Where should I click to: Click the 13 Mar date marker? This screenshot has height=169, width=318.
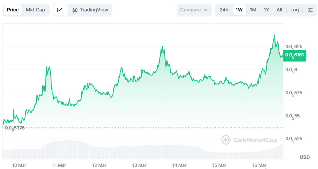(139, 165)
